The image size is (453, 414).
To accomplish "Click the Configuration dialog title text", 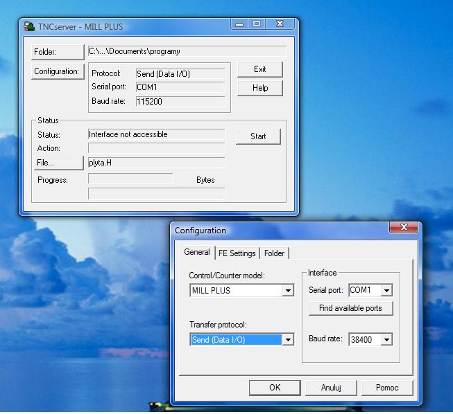I will click(x=200, y=231).
